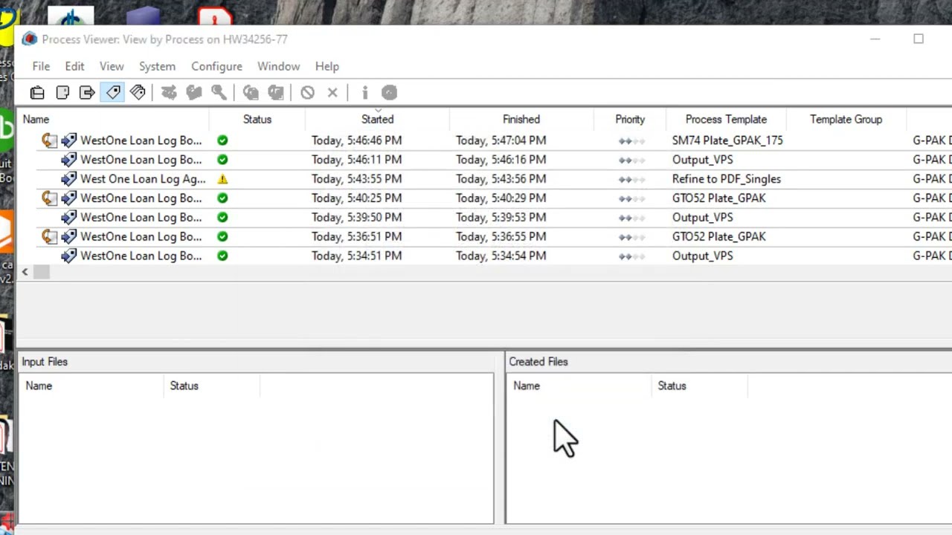Click process icon of the 5:46:11 PM row
Viewport: 952px width, 535px height.
(68, 159)
